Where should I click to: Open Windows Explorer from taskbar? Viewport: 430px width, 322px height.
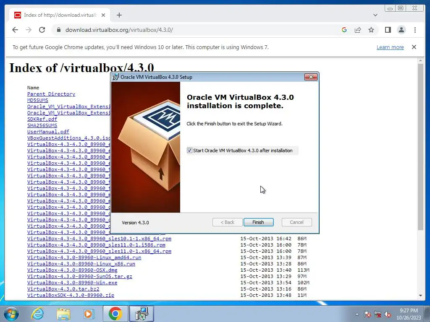[x=63, y=314]
